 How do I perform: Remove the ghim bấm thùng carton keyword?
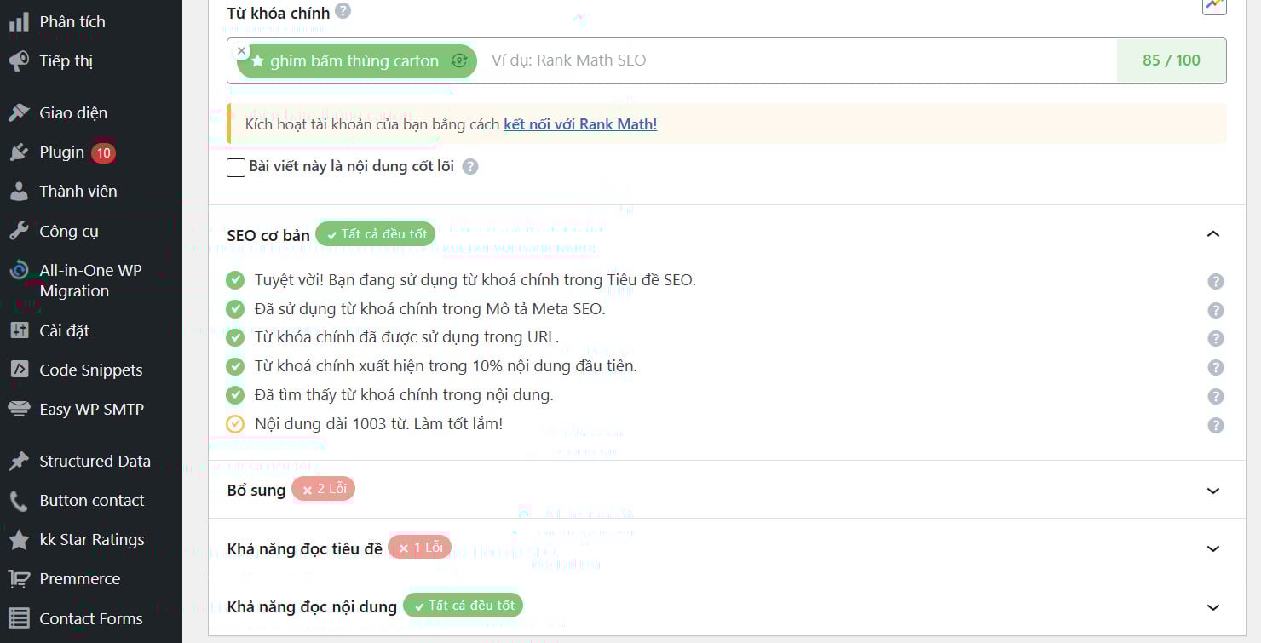(241, 50)
